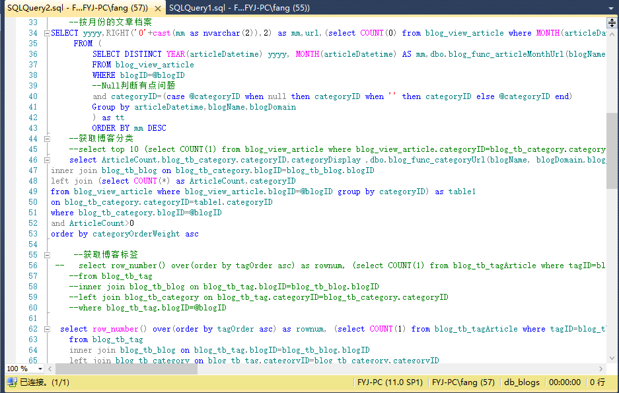Screen dimensions: 619x393
Task: Click order by categoryOrderWeight asc line
Action: (x=125, y=234)
